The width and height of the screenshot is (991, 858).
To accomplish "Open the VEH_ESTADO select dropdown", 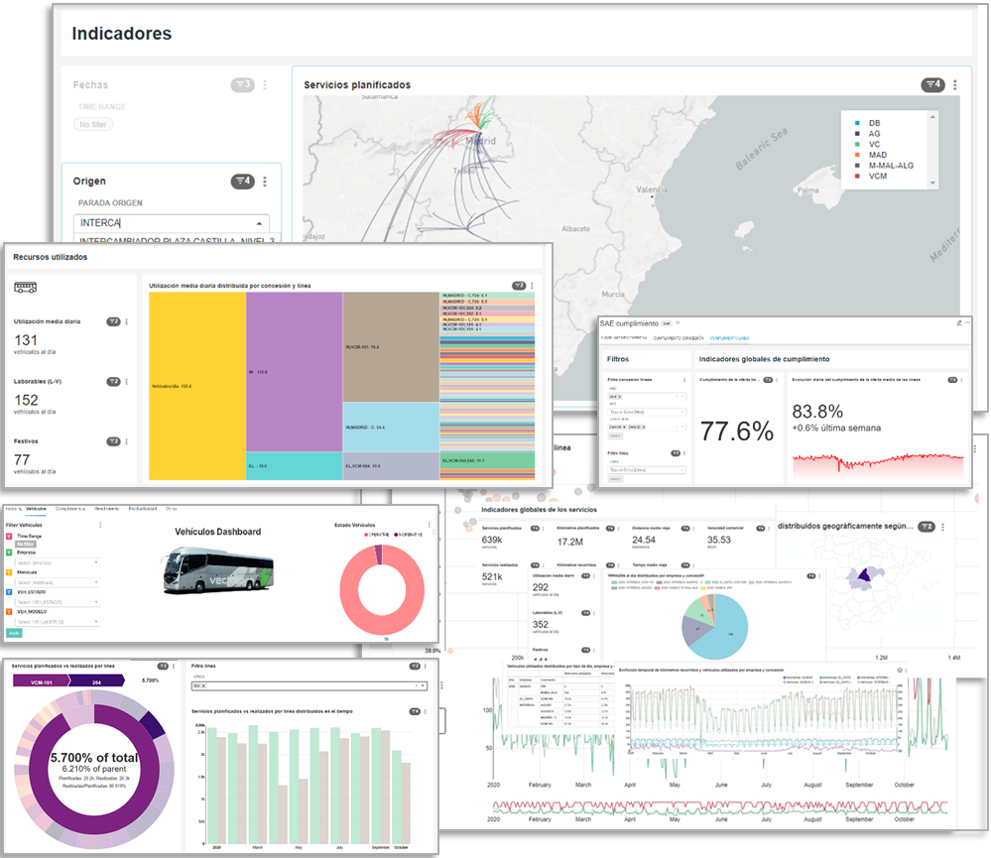I will point(57,602).
